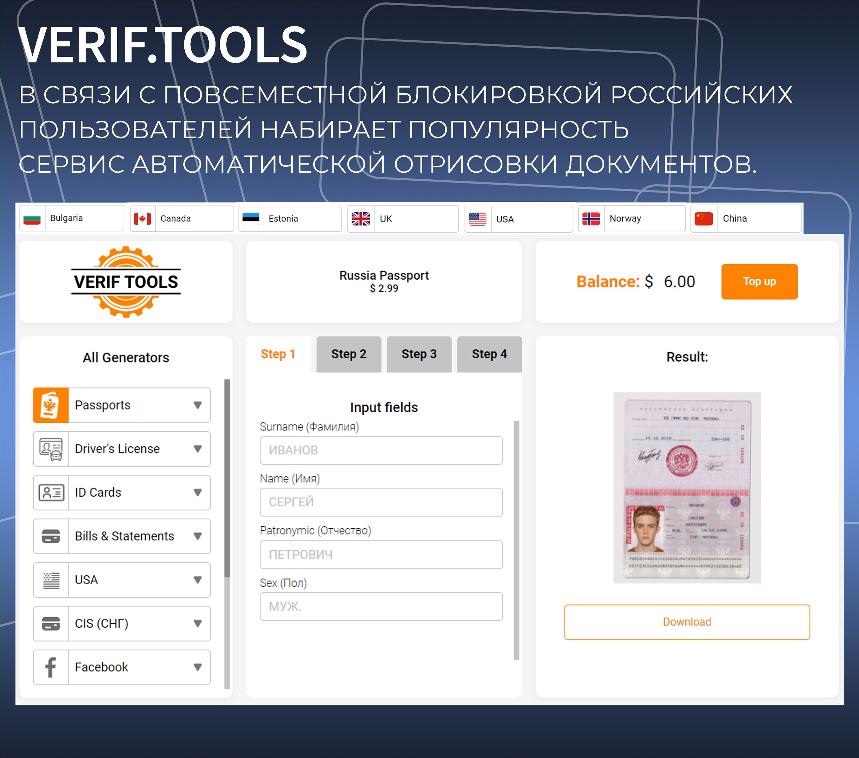Focus the Surname (Фамилия) input field
859x758 pixels.
pos(381,450)
